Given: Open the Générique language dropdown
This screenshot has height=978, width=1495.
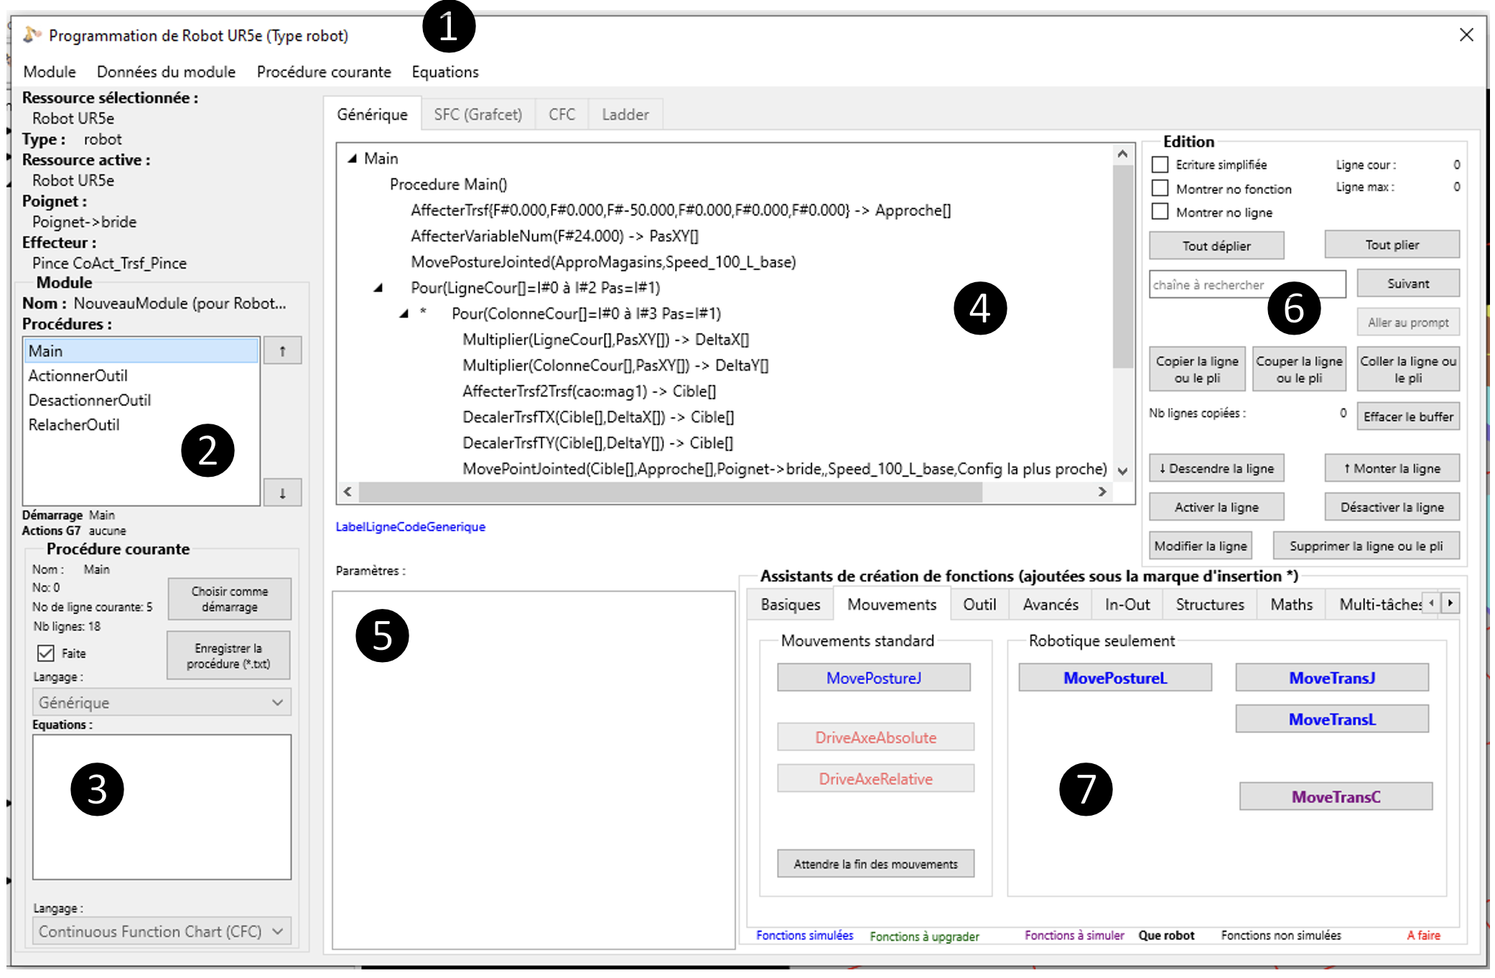Looking at the screenshot, I should pos(162,702).
